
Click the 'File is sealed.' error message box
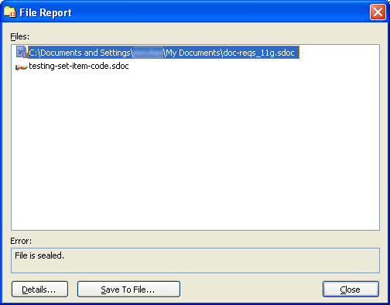(195, 260)
